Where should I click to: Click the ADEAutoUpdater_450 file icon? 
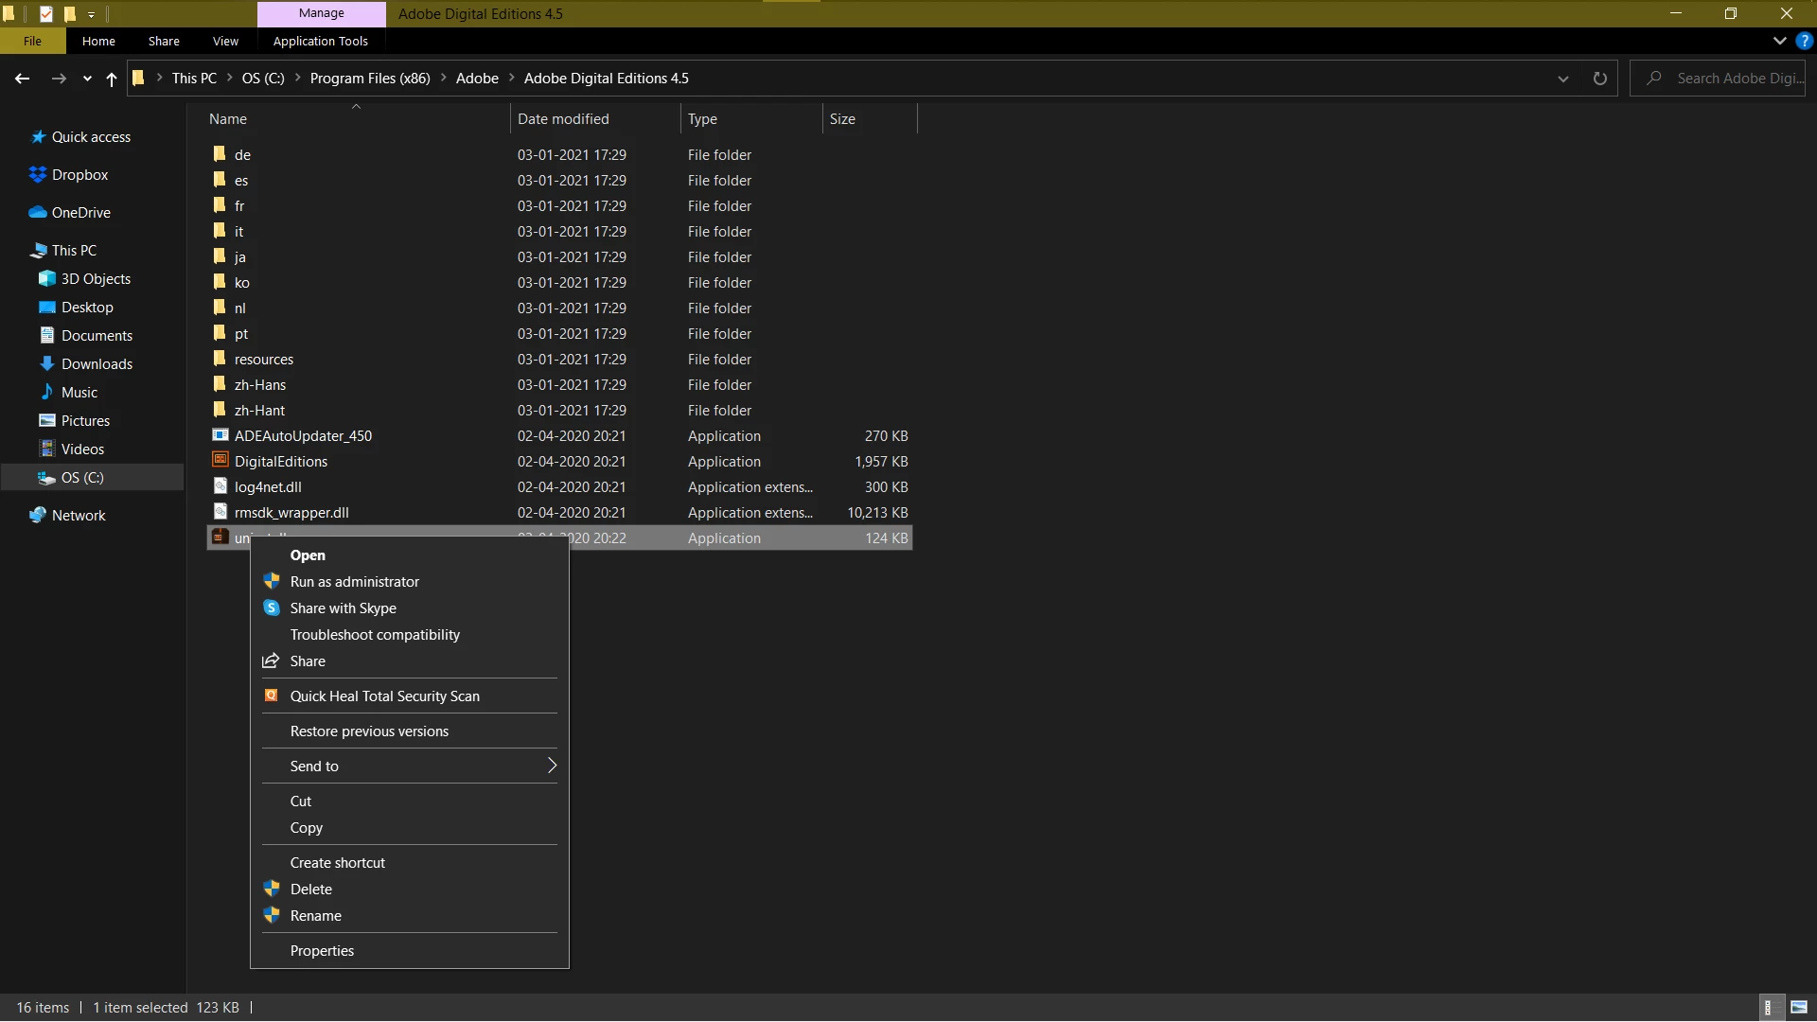tap(220, 435)
